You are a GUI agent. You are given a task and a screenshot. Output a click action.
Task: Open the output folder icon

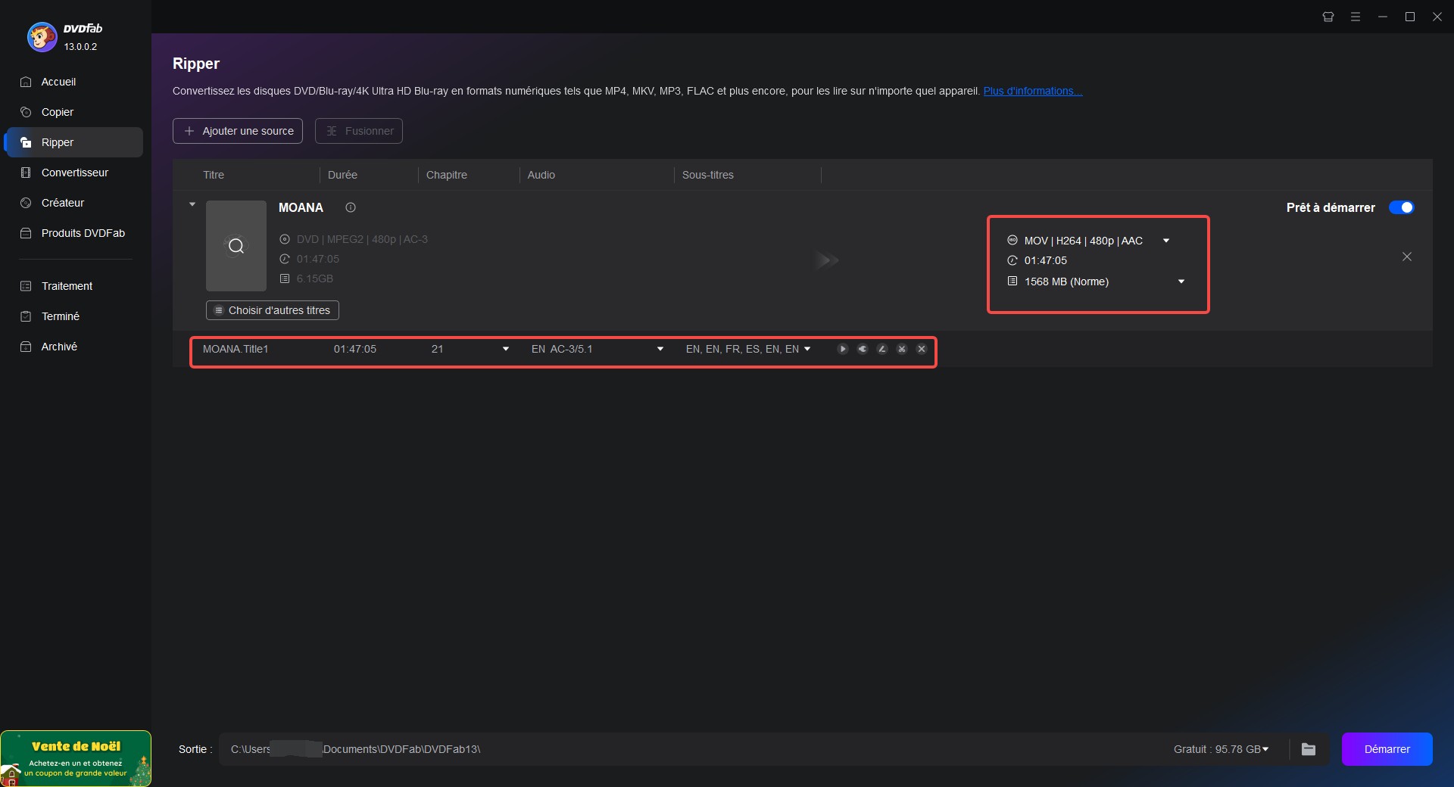click(1309, 749)
